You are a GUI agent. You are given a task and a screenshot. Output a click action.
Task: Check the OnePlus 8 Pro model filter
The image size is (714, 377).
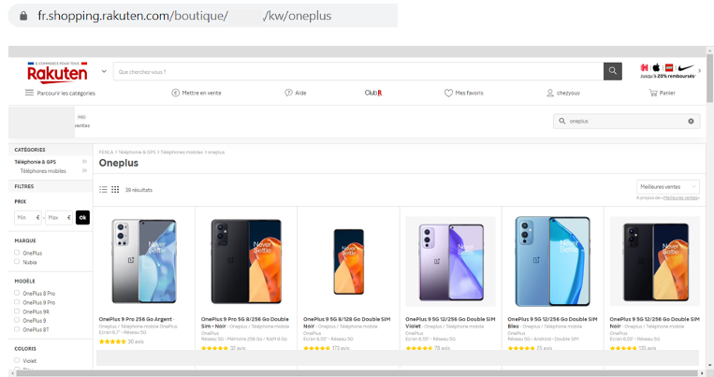(17, 293)
